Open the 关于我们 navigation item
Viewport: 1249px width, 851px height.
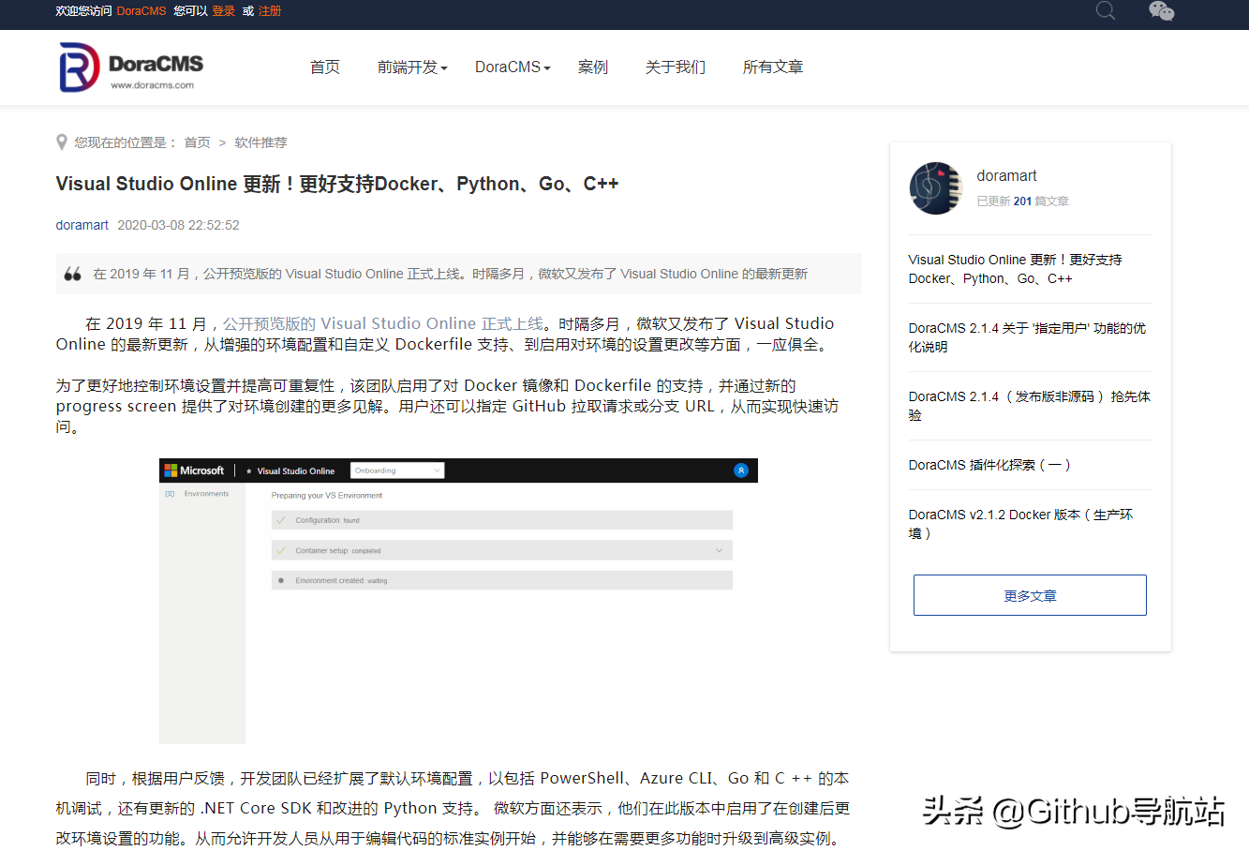point(676,67)
